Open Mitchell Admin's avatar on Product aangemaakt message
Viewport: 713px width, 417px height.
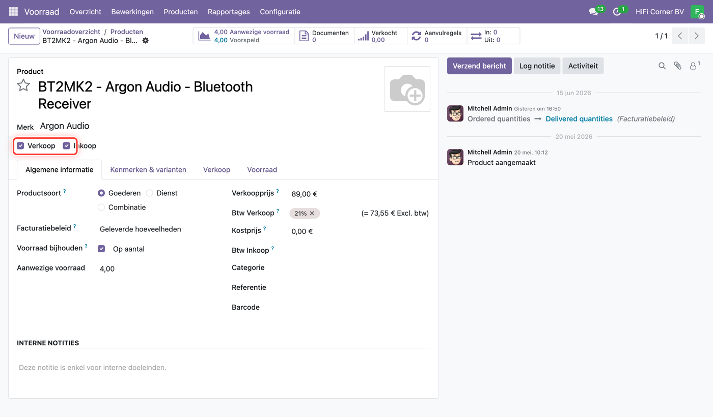coord(455,157)
